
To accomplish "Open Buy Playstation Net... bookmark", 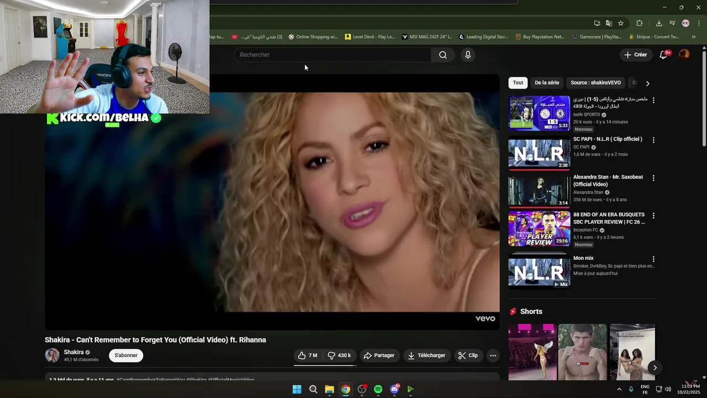I will click(540, 37).
